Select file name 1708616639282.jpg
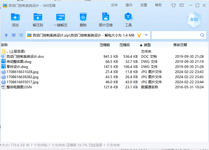This screenshot has height=150, width=209. [x=22, y=77]
